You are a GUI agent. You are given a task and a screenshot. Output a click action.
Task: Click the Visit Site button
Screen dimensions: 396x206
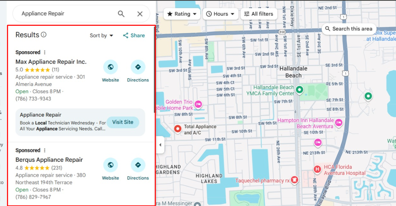click(x=123, y=122)
